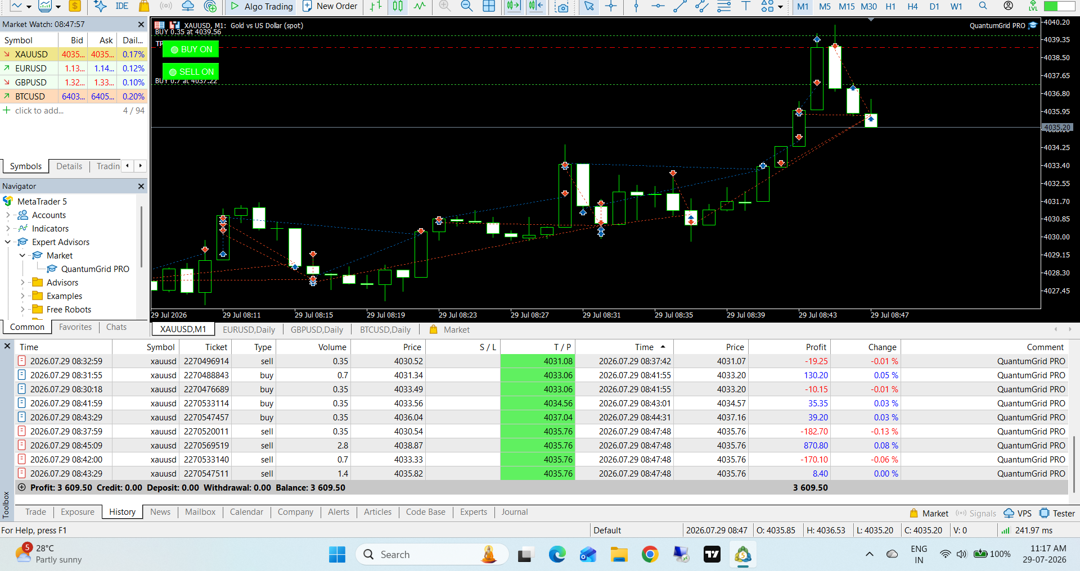Open Chrome from the Windows taskbar

tap(650, 555)
